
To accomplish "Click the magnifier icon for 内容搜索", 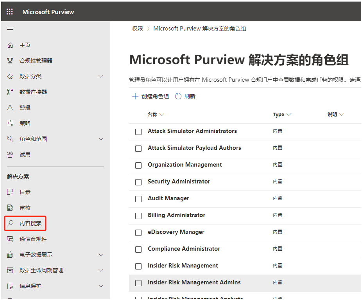I will click(10, 223).
